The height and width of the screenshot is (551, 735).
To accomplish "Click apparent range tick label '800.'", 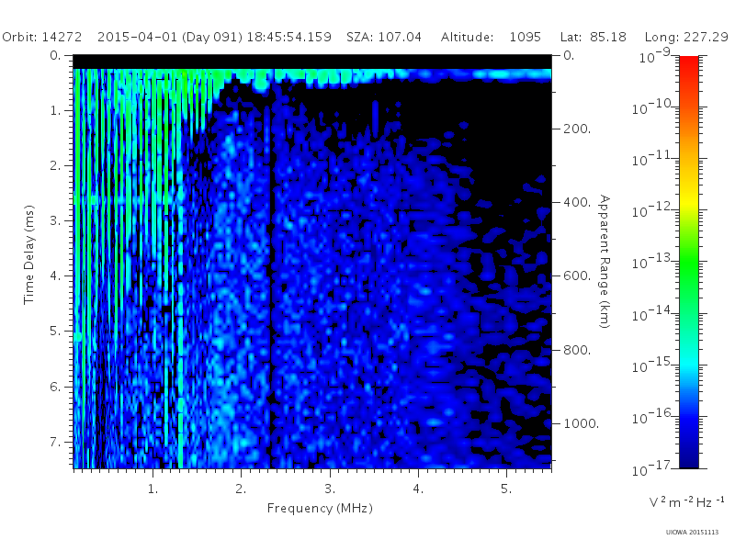I will [577, 350].
